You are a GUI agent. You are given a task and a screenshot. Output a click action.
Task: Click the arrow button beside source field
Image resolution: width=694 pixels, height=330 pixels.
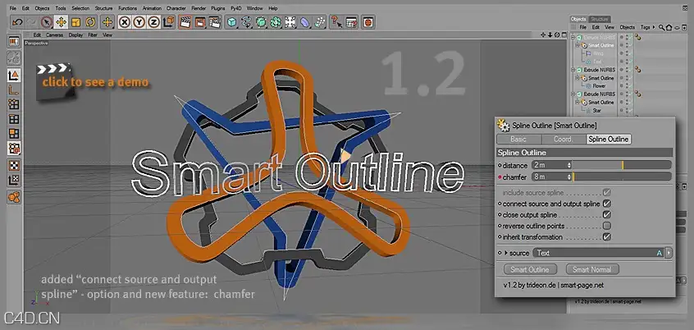669,253
